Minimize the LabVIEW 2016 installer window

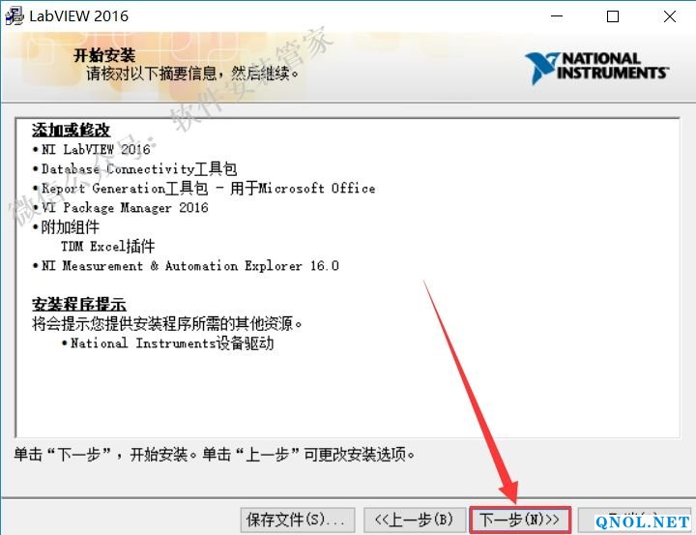pyautogui.click(x=558, y=16)
